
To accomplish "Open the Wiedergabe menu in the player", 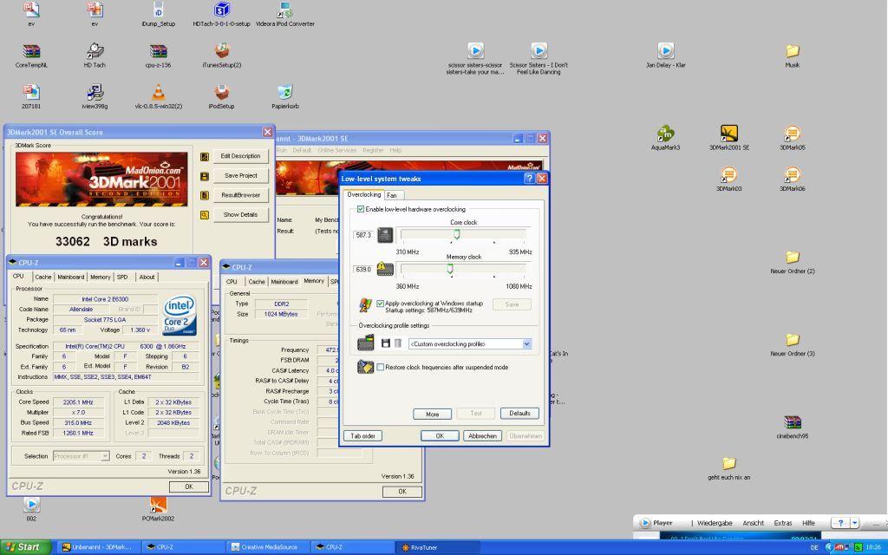I will pyautogui.click(x=715, y=523).
